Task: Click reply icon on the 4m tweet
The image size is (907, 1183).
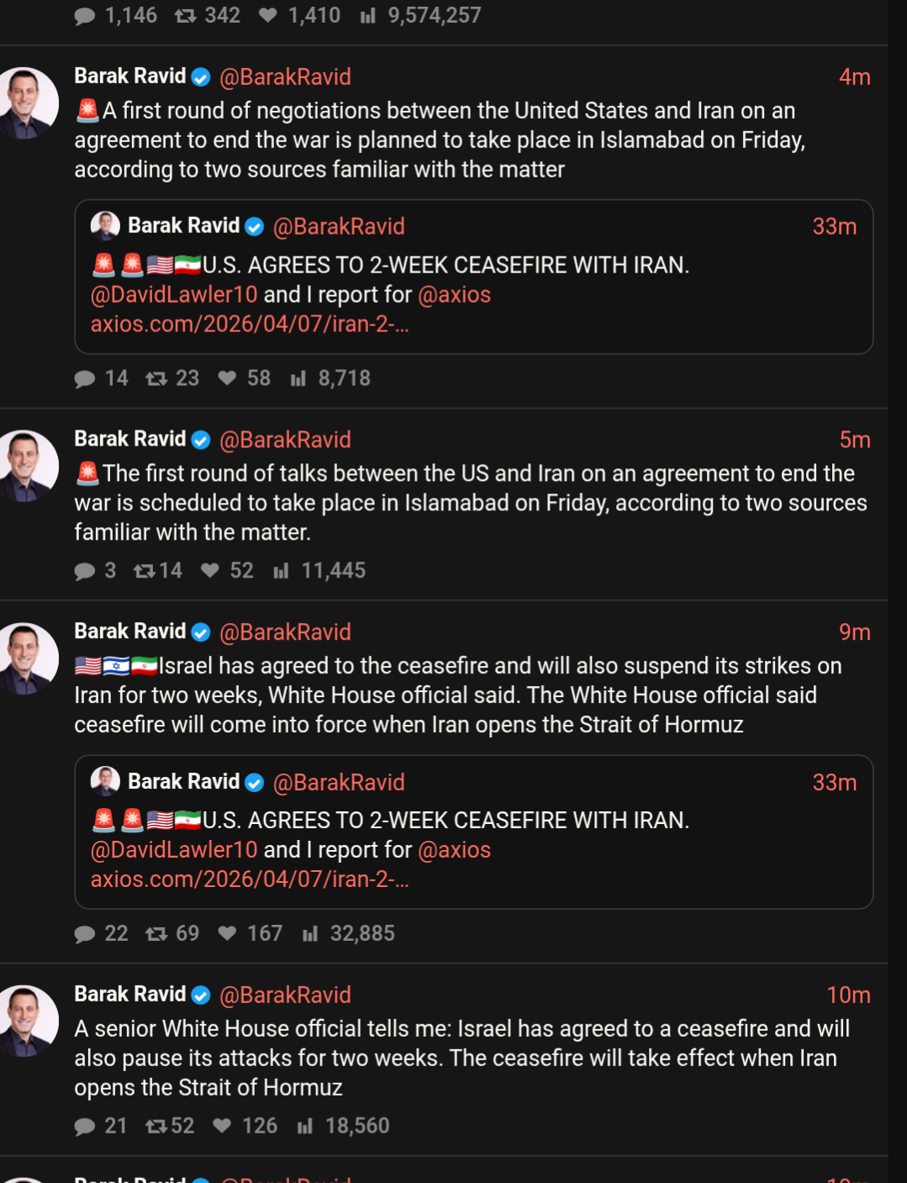Action: pyautogui.click(x=85, y=378)
